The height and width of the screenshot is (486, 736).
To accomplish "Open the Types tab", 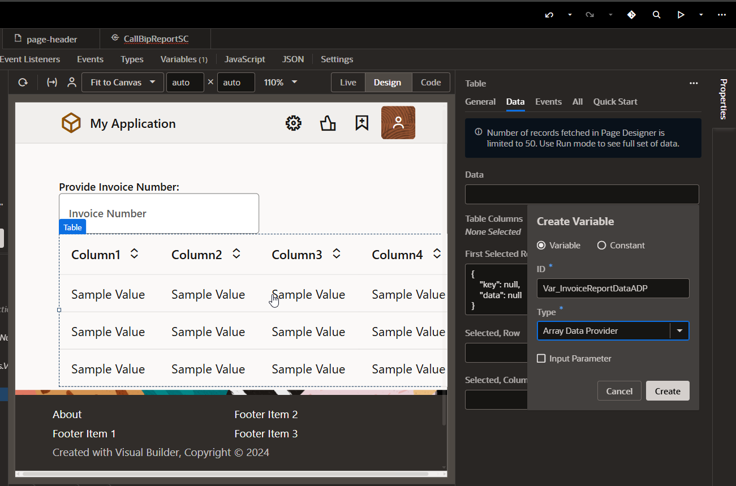I will point(132,59).
